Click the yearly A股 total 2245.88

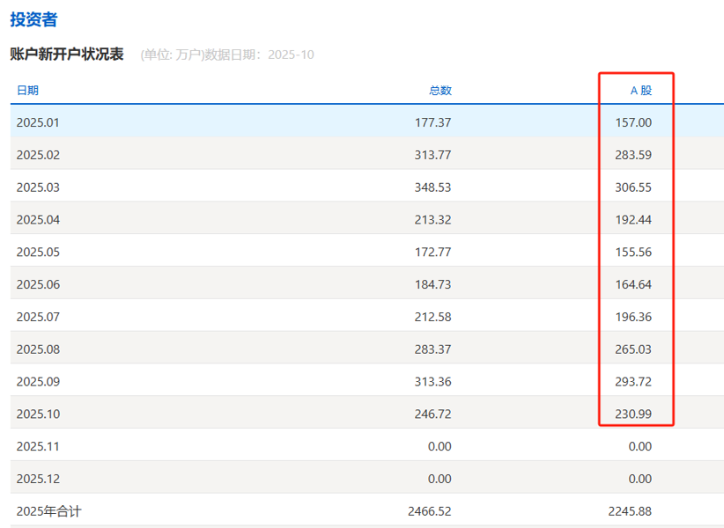coord(630,510)
